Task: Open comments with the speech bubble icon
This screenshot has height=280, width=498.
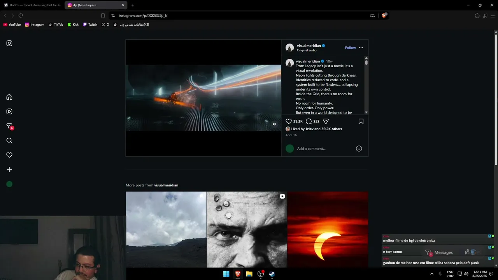Action: pyautogui.click(x=309, y=121)
